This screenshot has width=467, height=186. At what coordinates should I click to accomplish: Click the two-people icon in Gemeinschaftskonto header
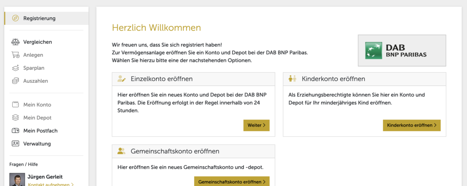pyautogui.click(x=121, y=151)
